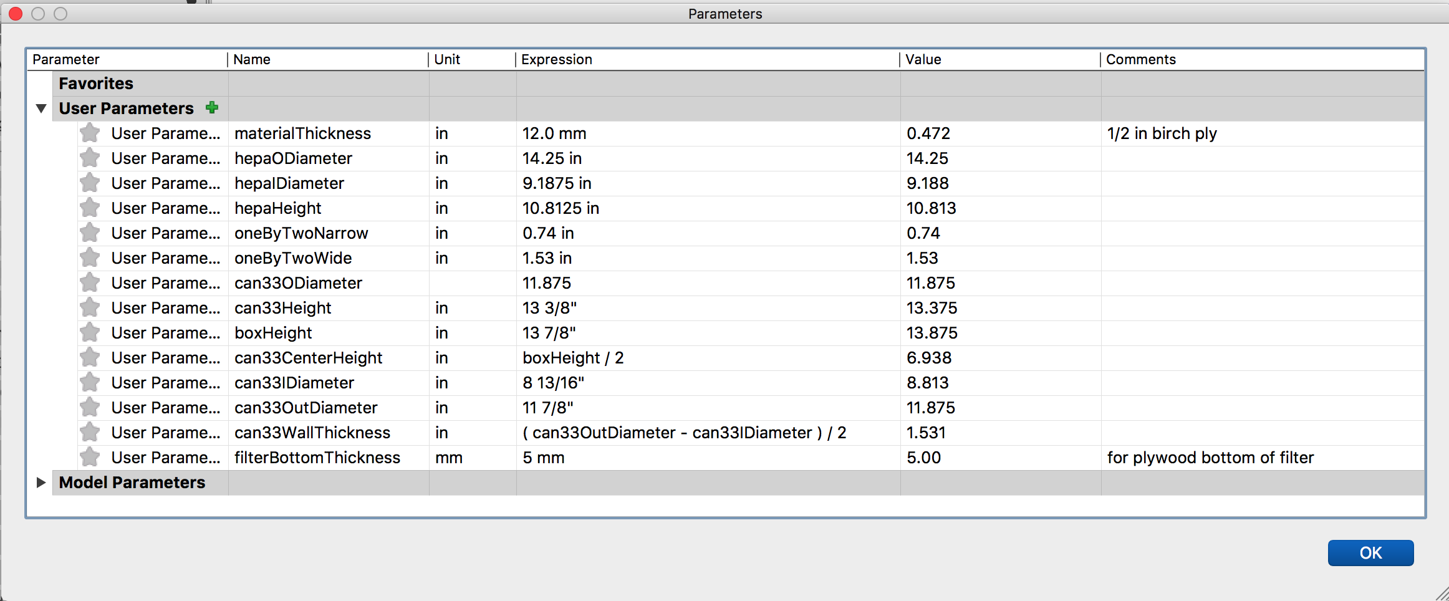1449x601 pixels.
Task: Select the Model Parameters group label
Action: tap(132, 483)
